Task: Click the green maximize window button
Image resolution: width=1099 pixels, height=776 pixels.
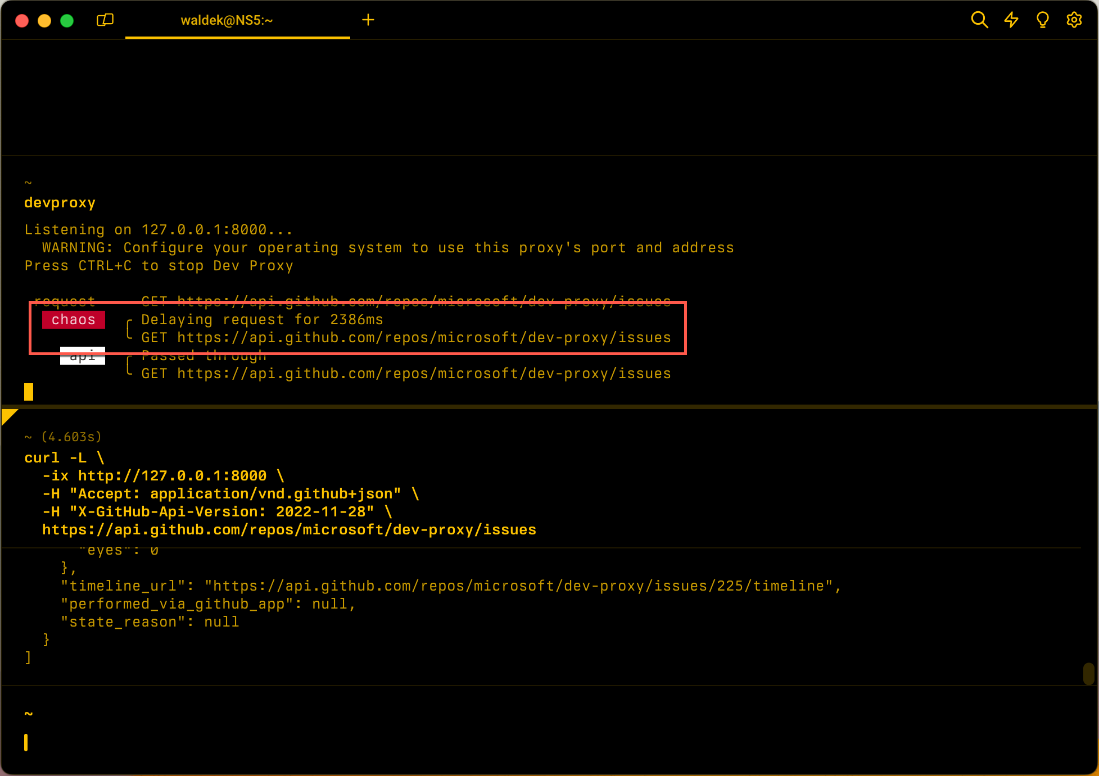Action: point(67,21)
